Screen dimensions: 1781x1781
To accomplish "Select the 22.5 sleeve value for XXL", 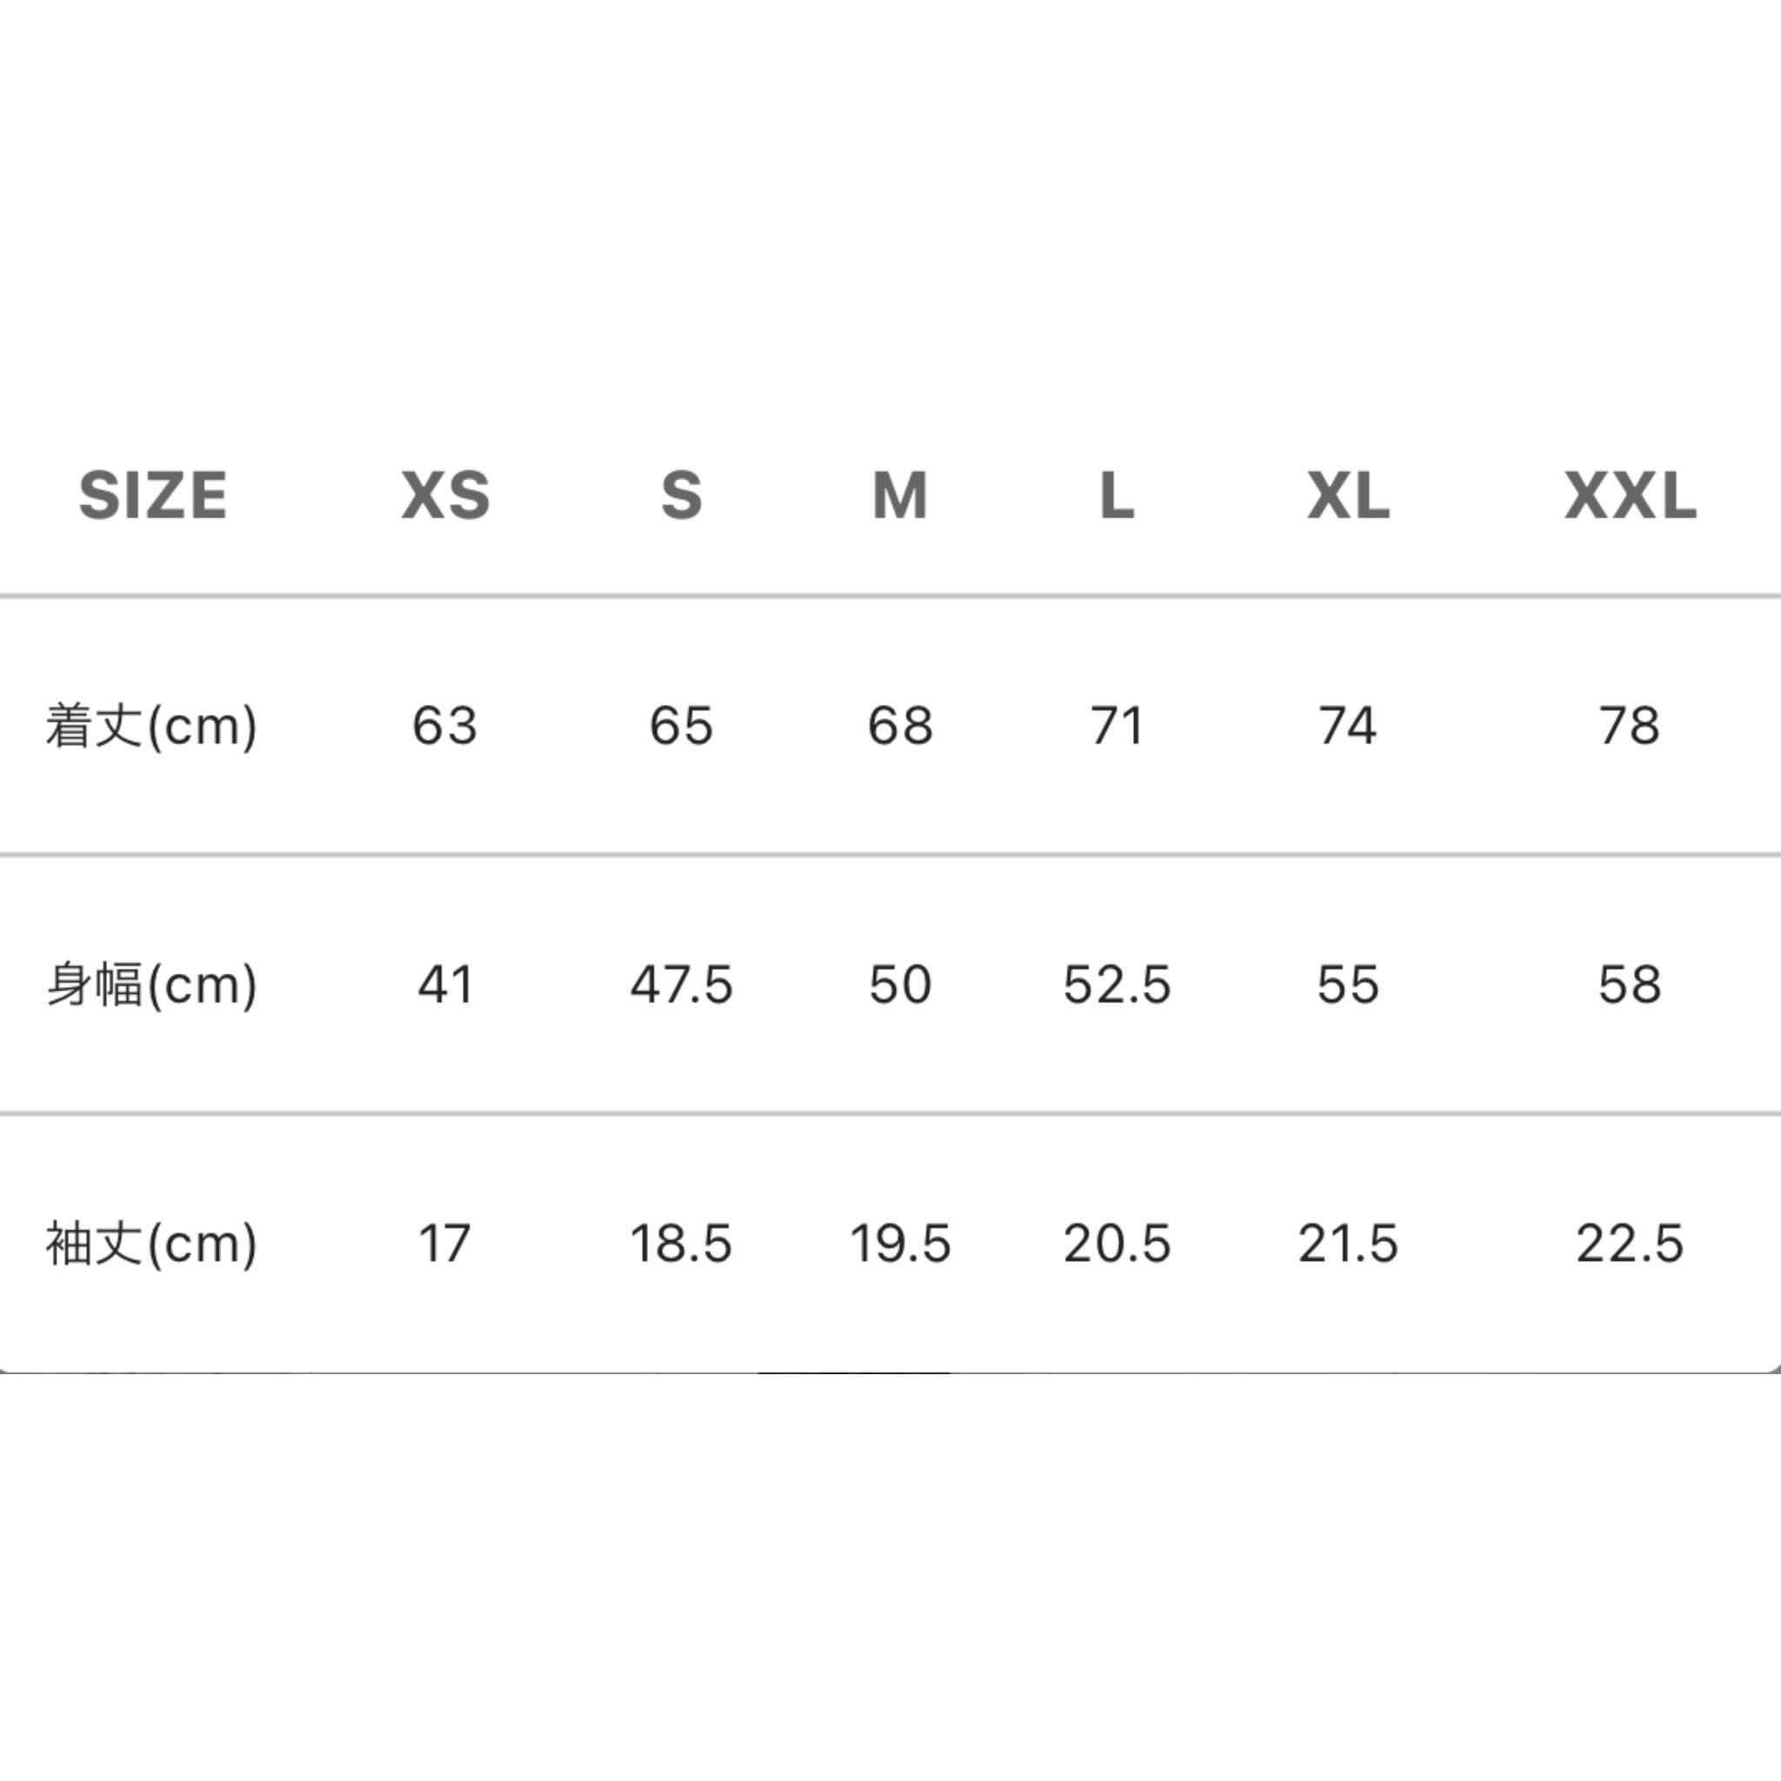I will click(x=1630, y=1244).
